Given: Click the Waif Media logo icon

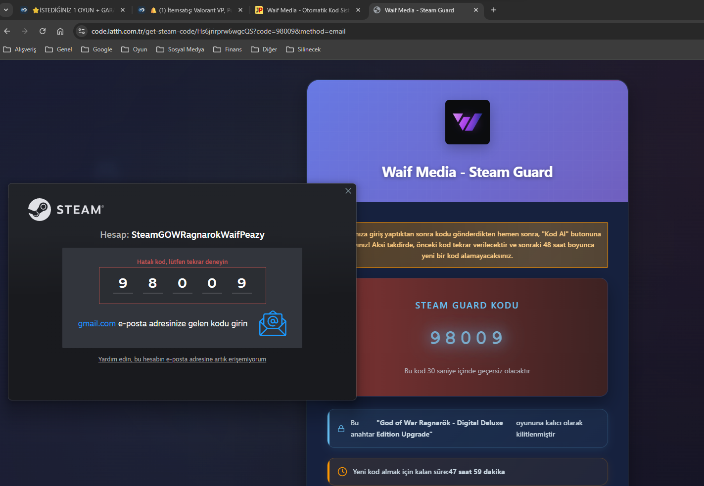Looking at the screenshot, I should point(468,122).
